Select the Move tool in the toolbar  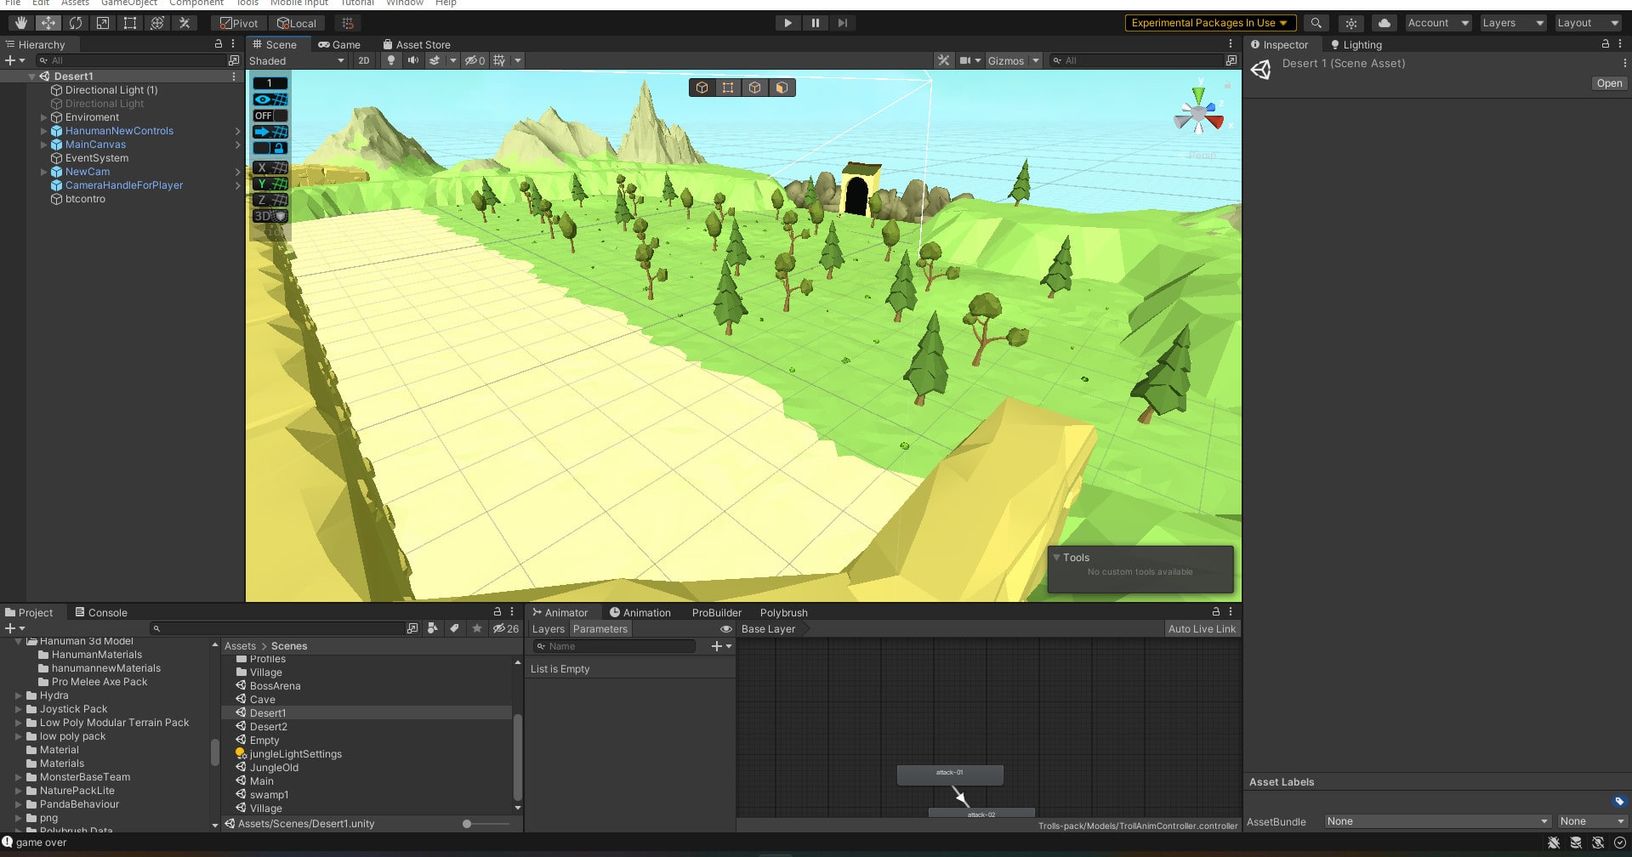pyautogui.click(x=48, y=23)
